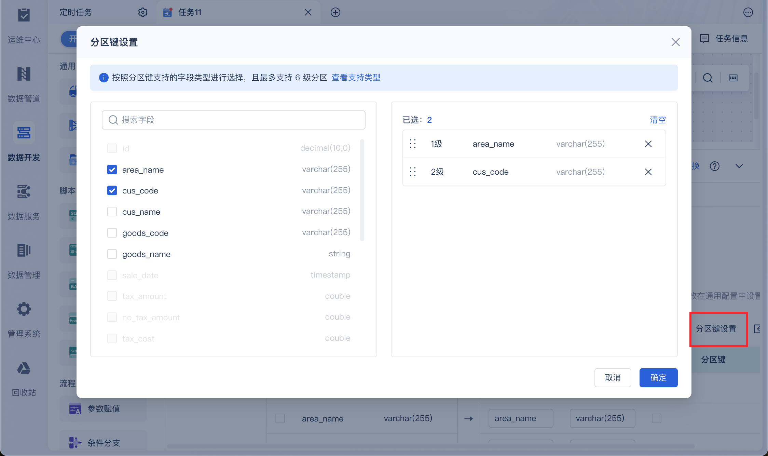The height and width of the screenshot is (456, 768).
Task: Click drag handle of 1级 area_name row
Action: 413,144
